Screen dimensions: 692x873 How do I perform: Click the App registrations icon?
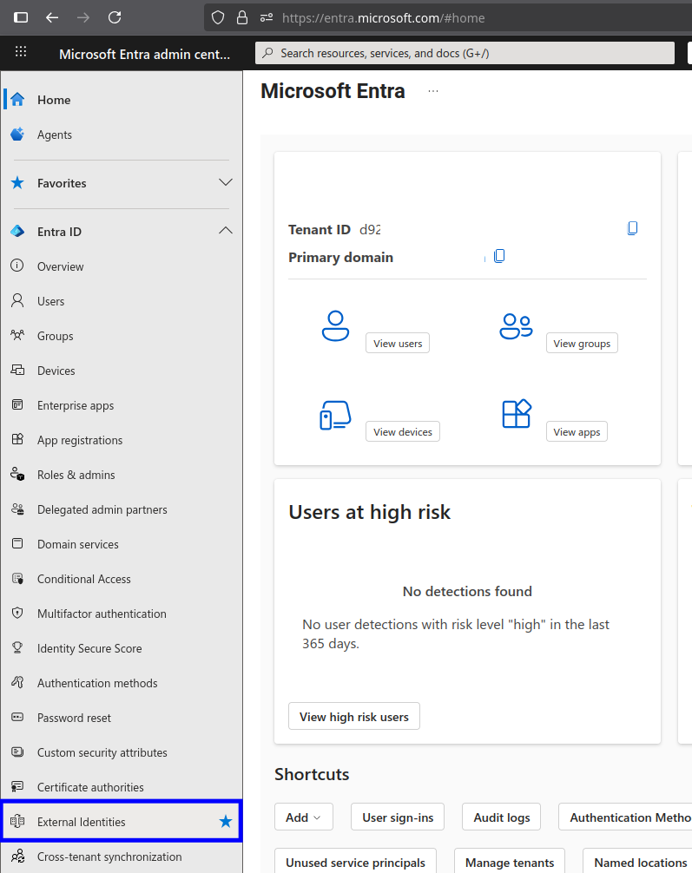[x=17, y=439]
